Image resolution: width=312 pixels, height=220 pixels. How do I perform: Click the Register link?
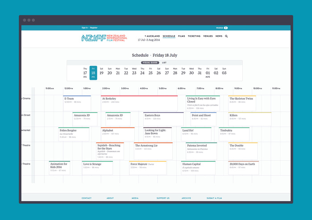94,28
